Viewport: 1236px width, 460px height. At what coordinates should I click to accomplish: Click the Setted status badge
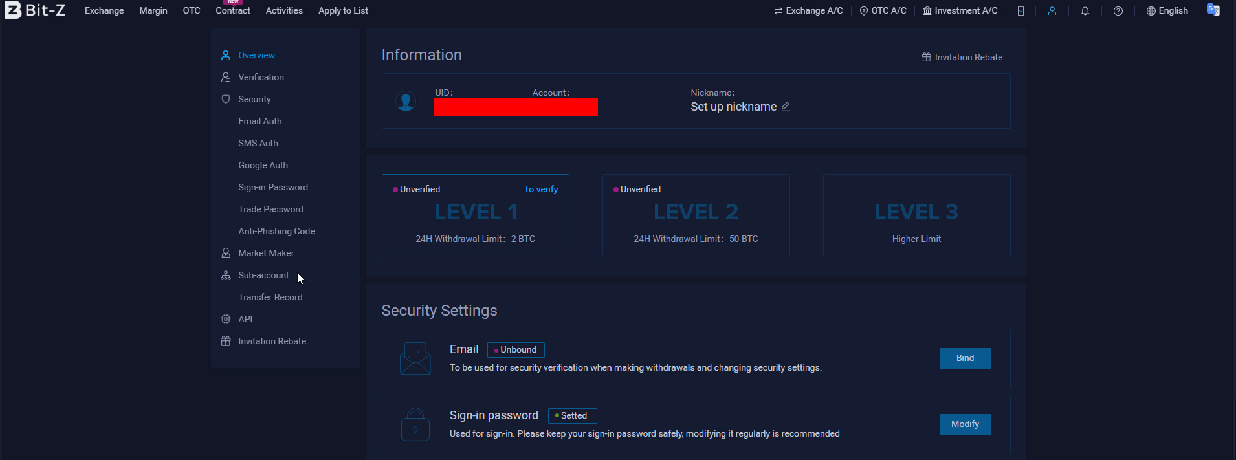pos(573,416)
